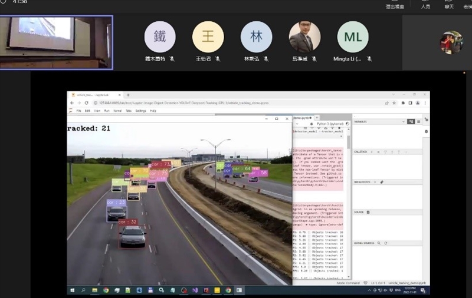The width and height of the screenshot is (472, 298).
Task: Switch variables panel to tree view
Action: coord(411,121)
